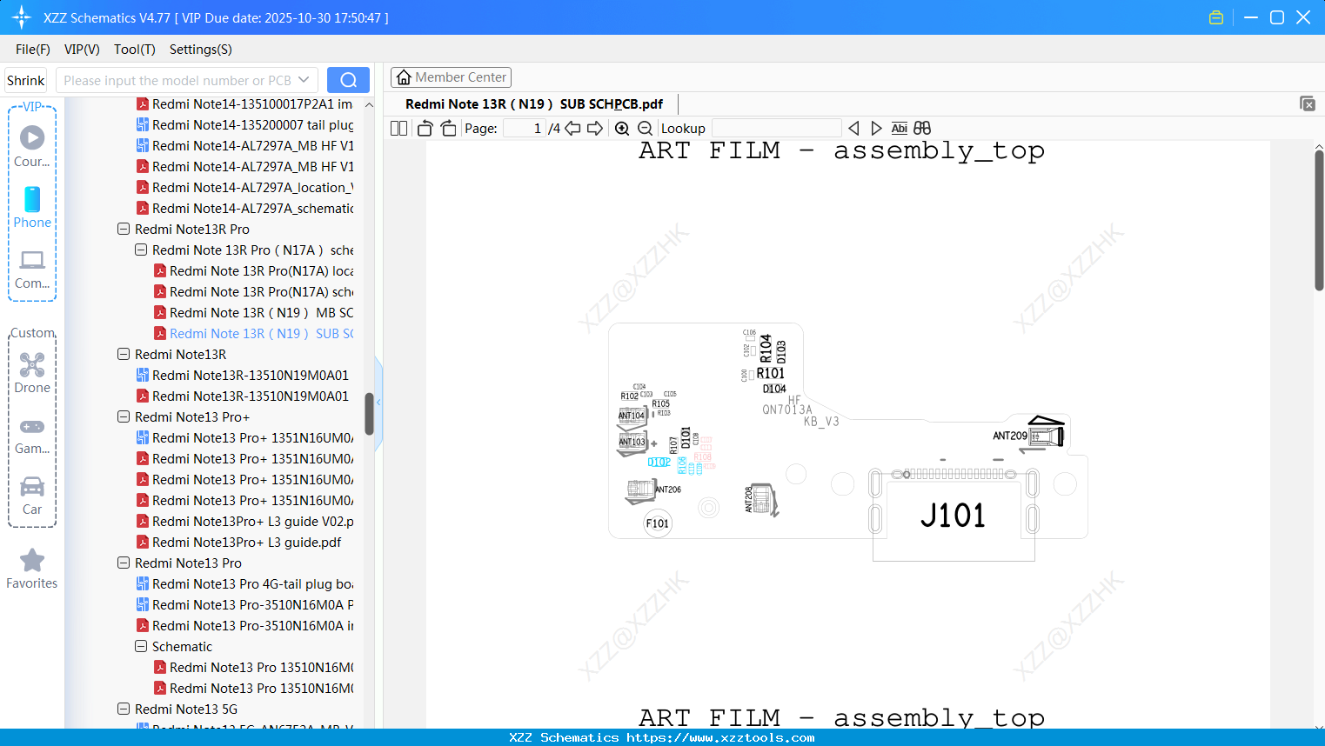
Task: Open the VIP(V) menu
Action: [x=82, y=50]
